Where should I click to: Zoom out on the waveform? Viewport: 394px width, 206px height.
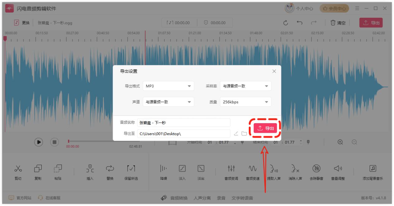354,142
